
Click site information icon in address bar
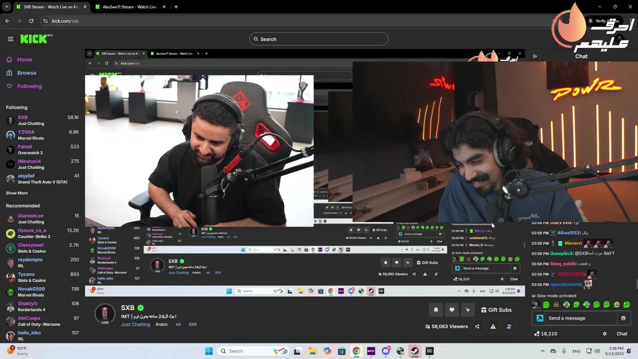click(x=45, y=21)
